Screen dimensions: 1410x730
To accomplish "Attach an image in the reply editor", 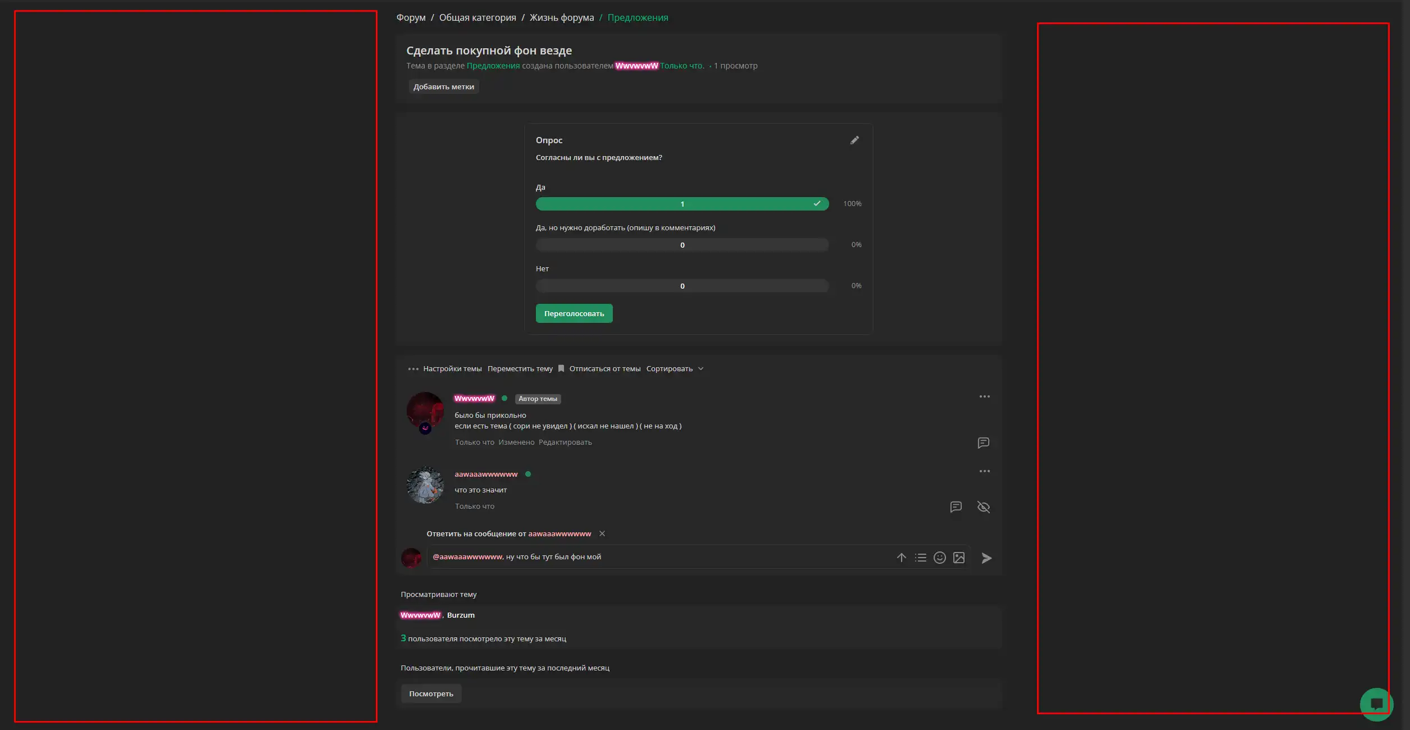I will click(x=959, y=558).
